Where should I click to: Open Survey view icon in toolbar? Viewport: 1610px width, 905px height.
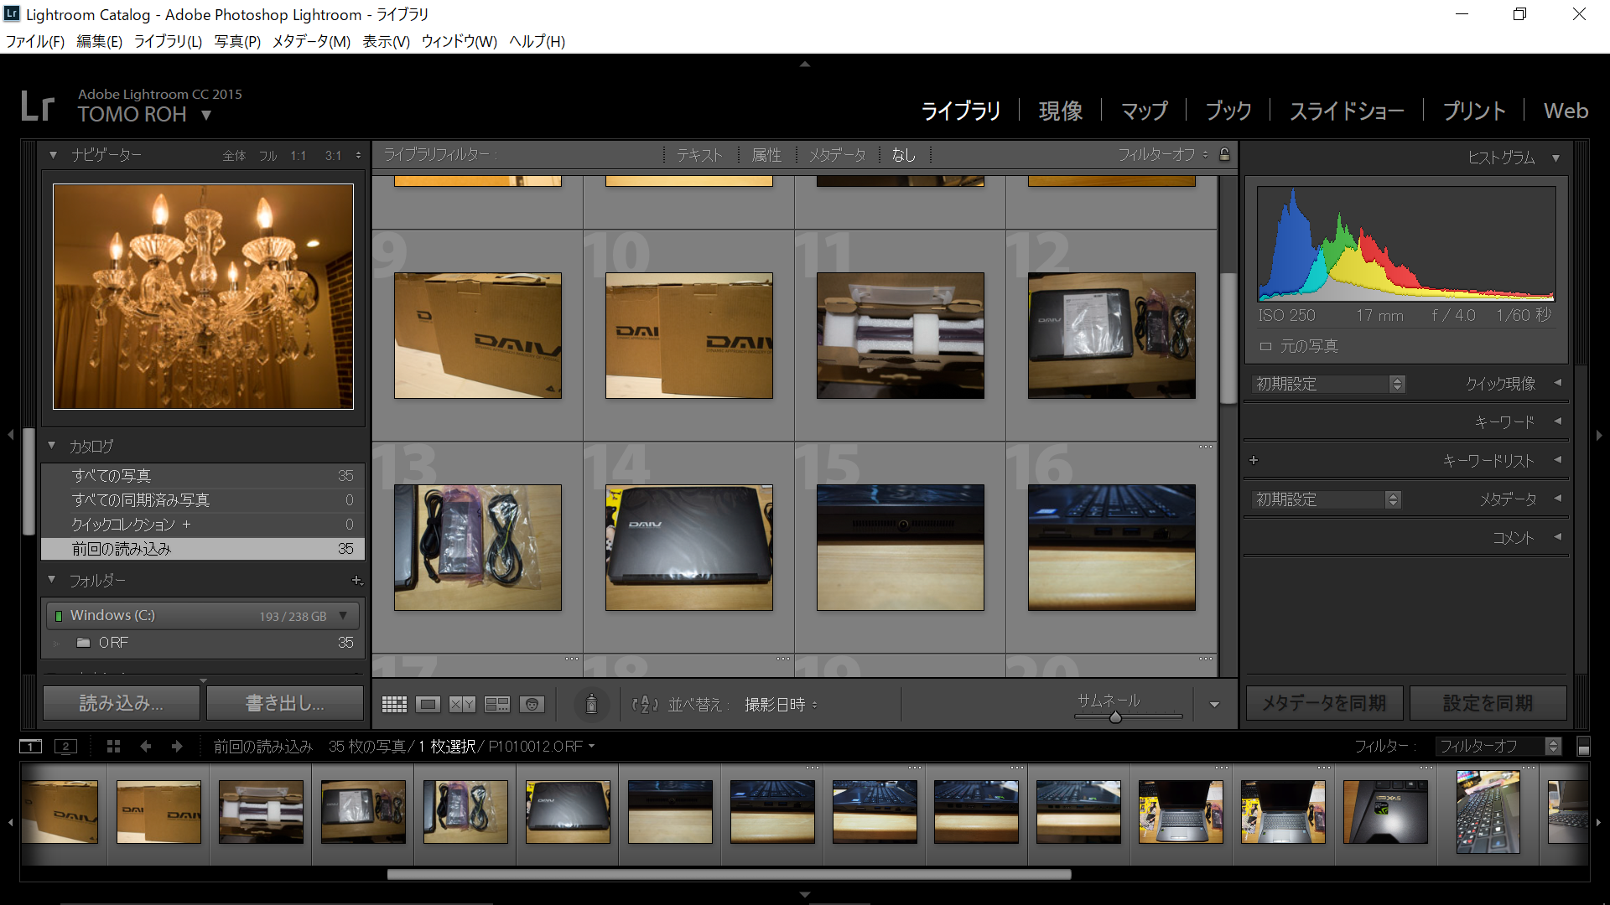(497, 705)
